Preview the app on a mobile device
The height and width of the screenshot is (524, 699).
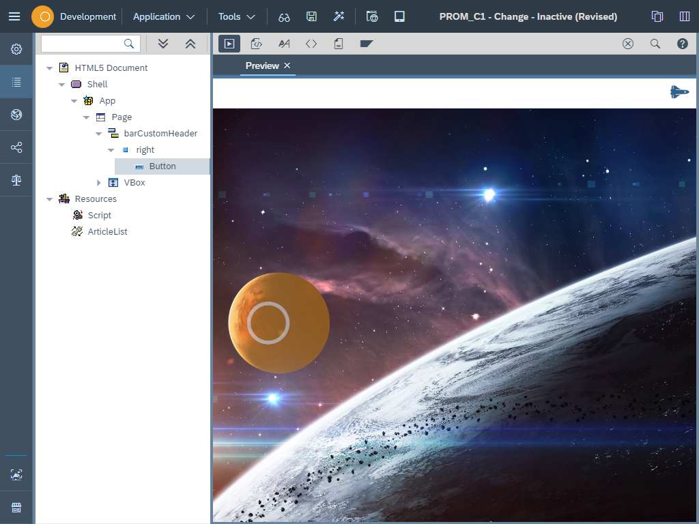click(399, 16)
